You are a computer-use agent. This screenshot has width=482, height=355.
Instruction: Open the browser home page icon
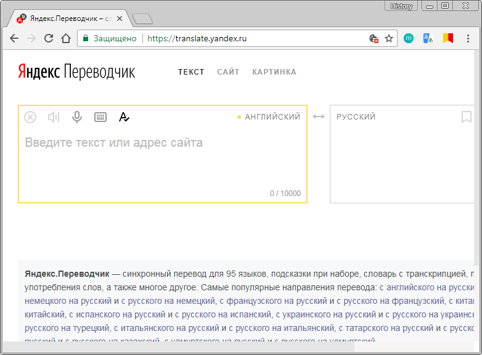[66, 38]
